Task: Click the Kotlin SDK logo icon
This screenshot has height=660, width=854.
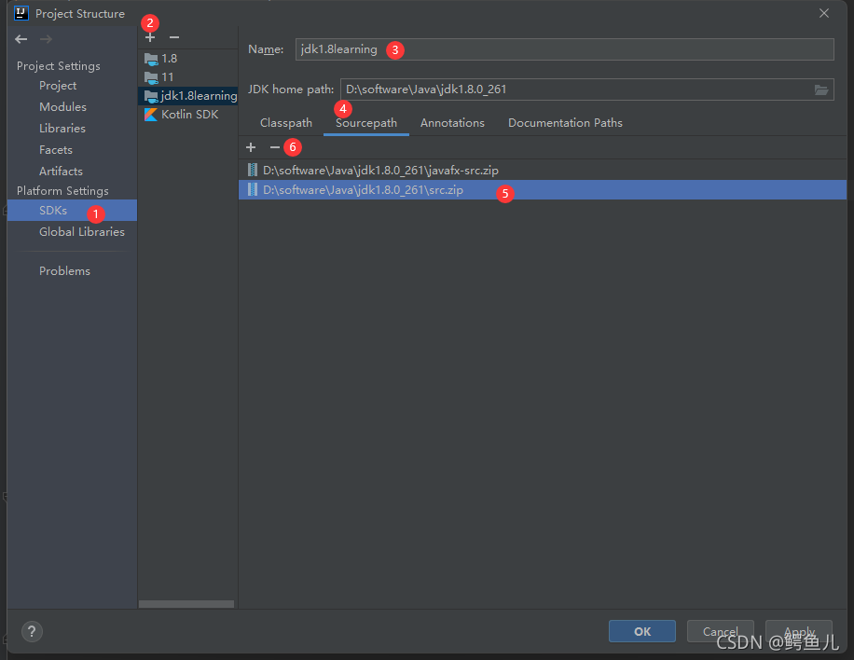Action: pos(151,115)
